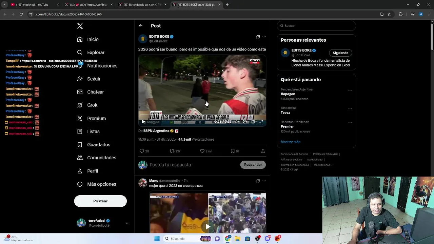434x244 pixels.
Task: Open Condiciones de Servicio link
Action: tap(294, 154)
